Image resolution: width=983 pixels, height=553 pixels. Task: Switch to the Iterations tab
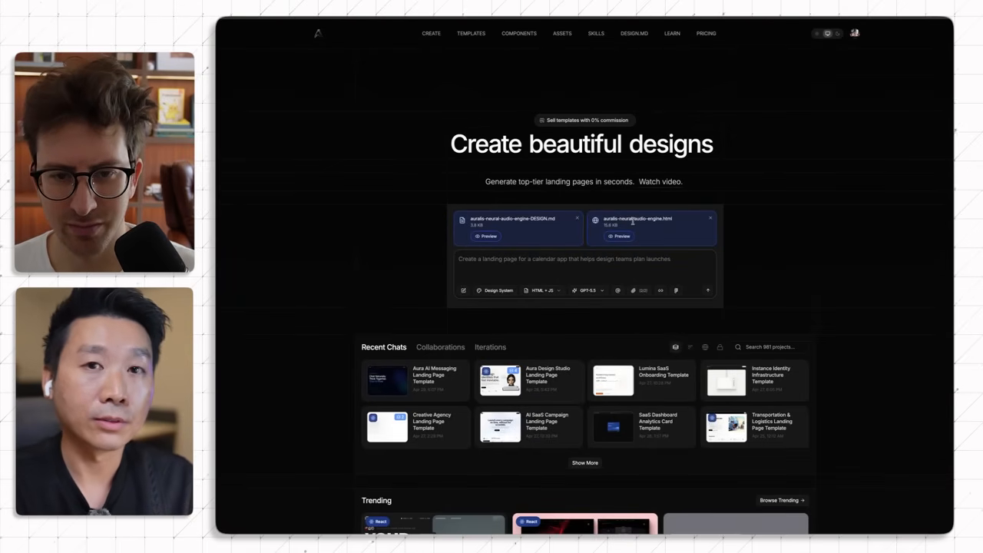click(490, 347)
